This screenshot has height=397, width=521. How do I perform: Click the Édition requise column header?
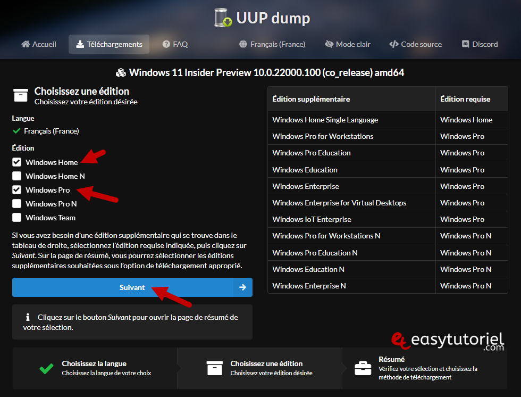[x=472, y=99]
